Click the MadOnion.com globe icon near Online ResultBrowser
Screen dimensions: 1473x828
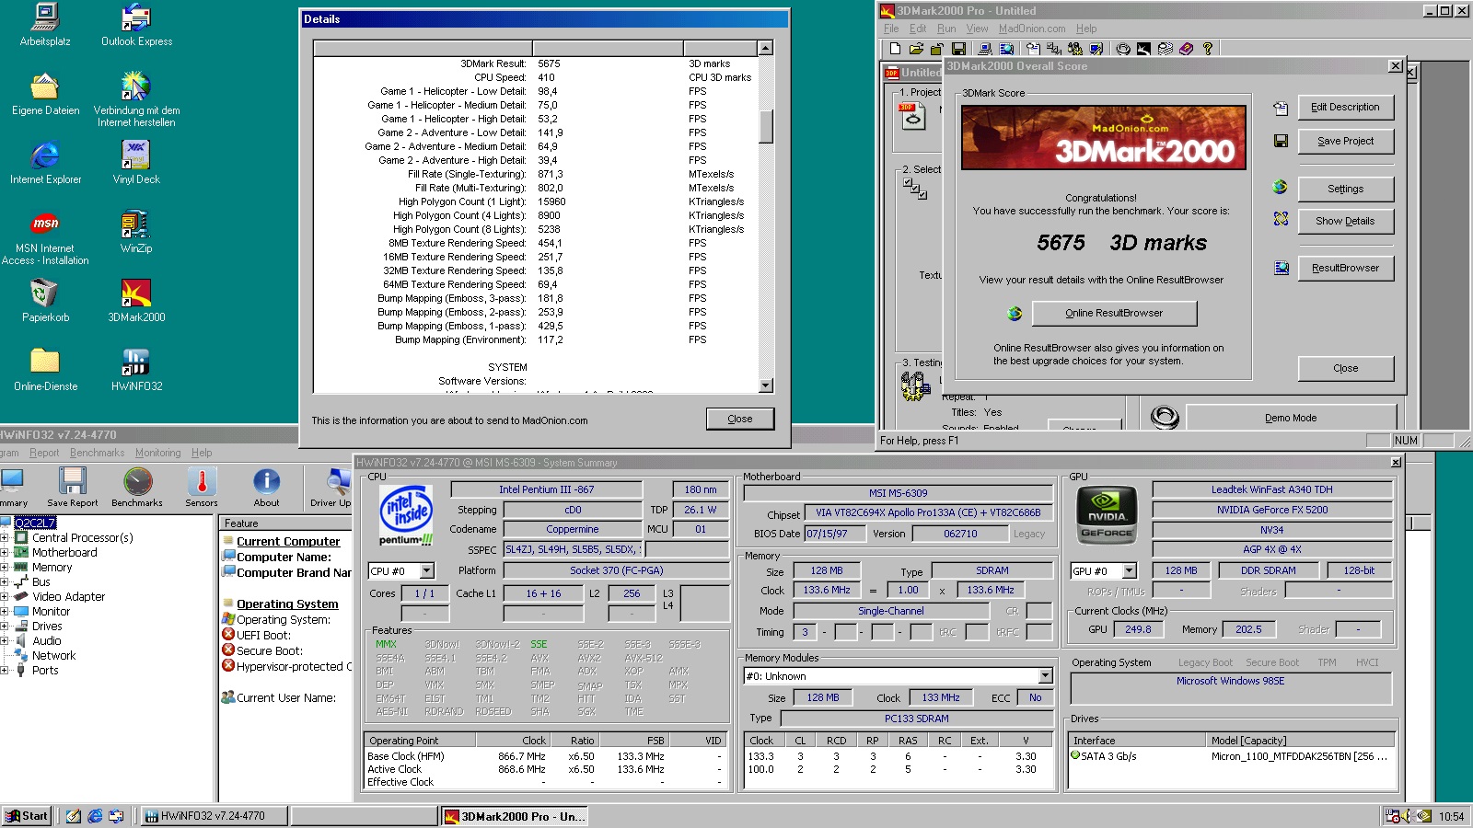(1015, 313)
